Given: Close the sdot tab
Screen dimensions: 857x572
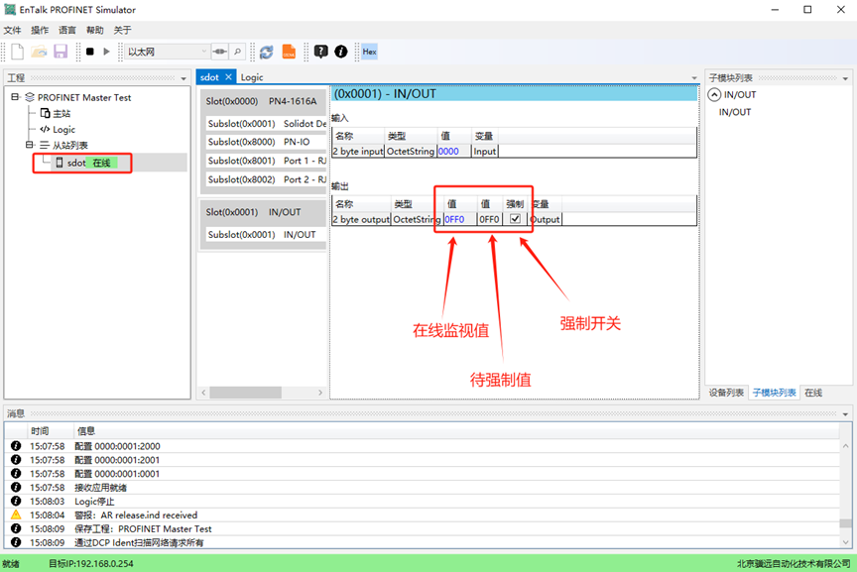Looking at the screenshot, I should click(228, 77).
